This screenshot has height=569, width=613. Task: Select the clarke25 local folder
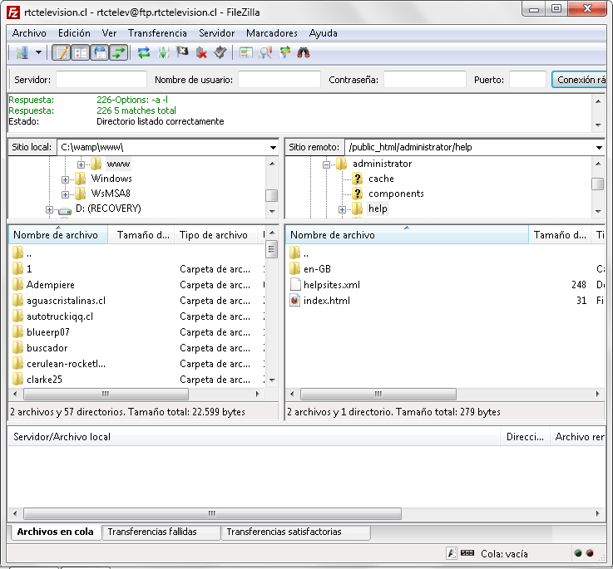click(x=44, y=380)
